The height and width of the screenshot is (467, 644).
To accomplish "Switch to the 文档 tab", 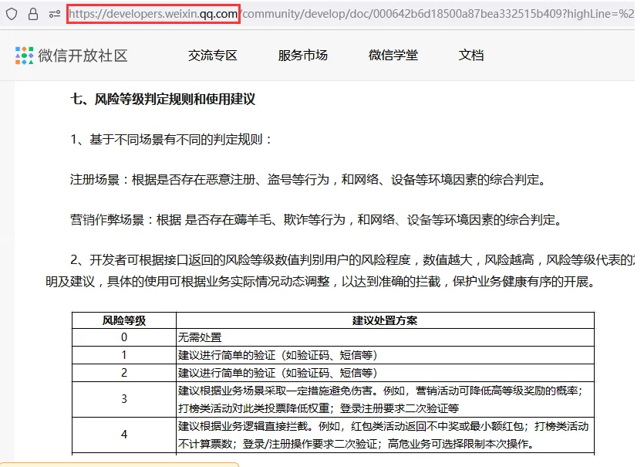I will click(x=470, y=55).
